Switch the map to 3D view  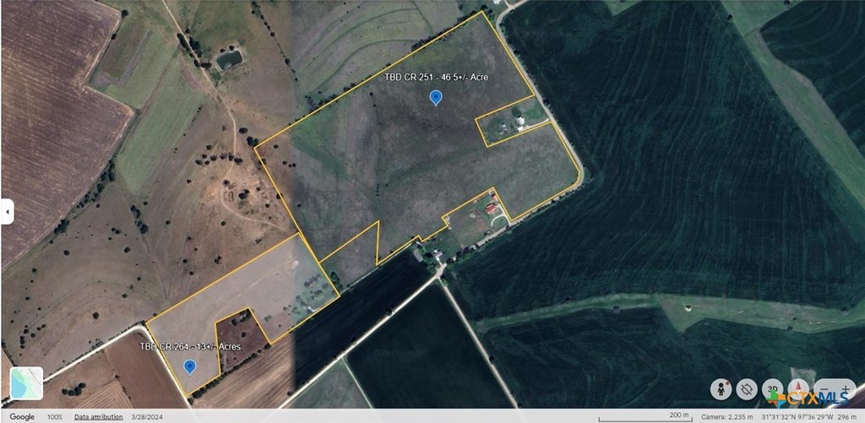[x=772, y=389]
